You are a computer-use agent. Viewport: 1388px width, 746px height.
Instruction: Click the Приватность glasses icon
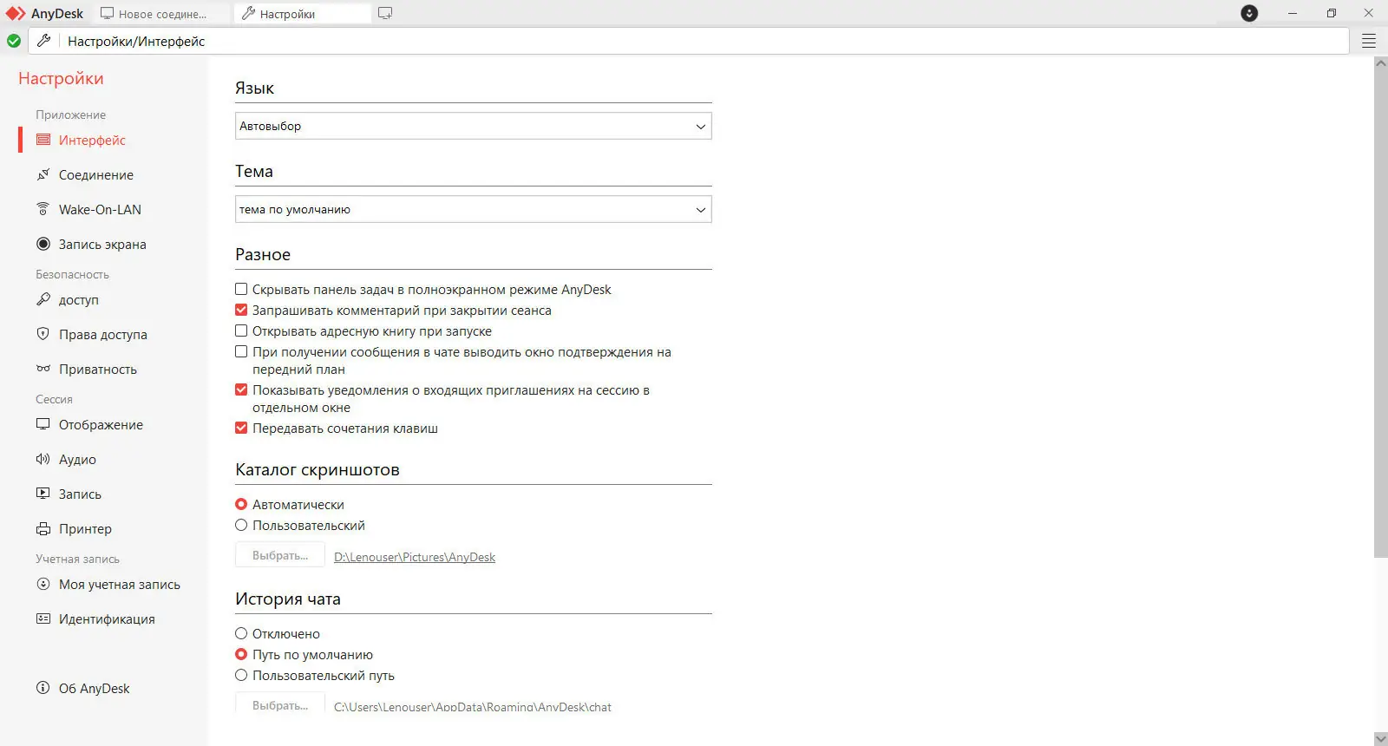point(43,369)
